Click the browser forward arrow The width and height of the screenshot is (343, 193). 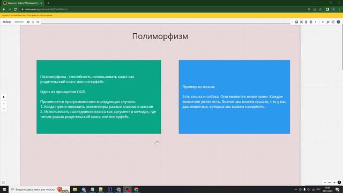(10, 10)
